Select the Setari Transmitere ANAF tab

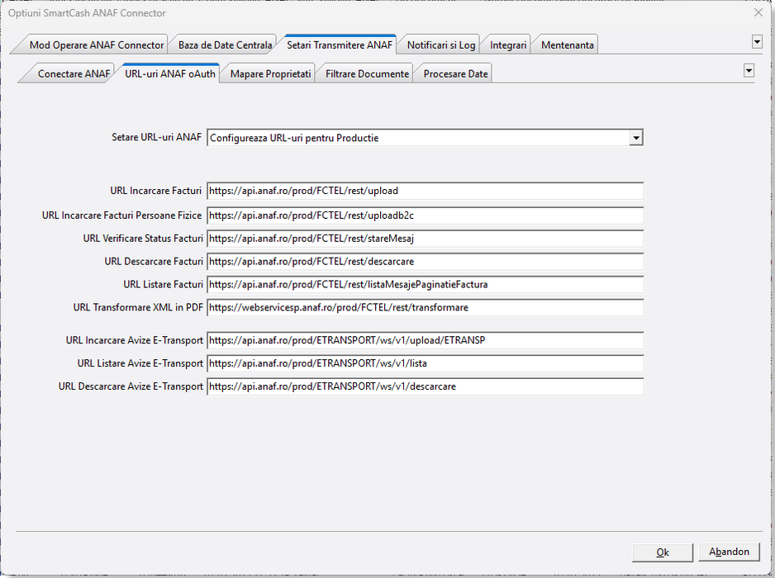pos(340,45)
